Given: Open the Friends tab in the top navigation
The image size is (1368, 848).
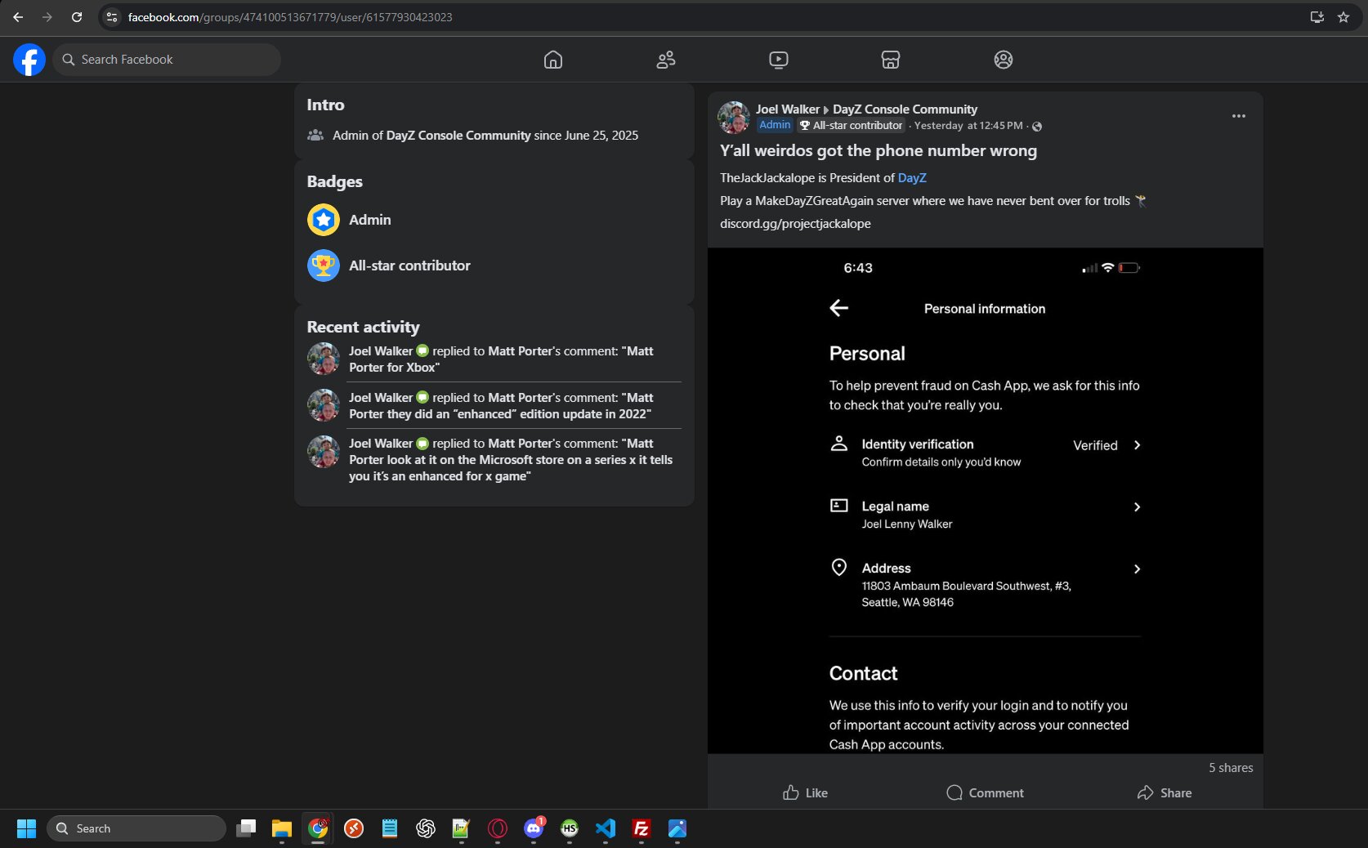Looking at the screenshot, I should click(666, 60).
